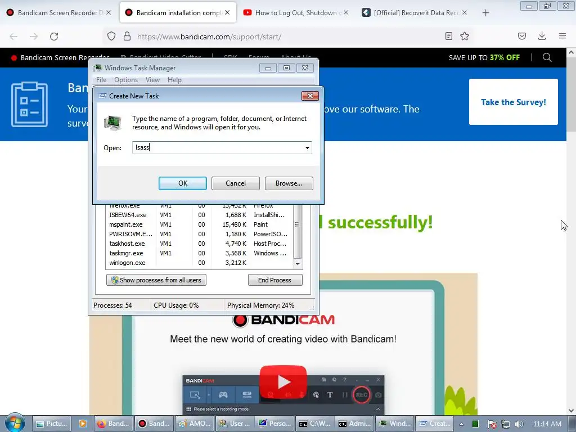Viewport: 576px width, 432px height.
Task: Close the Recoverit Data Recovery tab
Action: [x=465, y=12]
